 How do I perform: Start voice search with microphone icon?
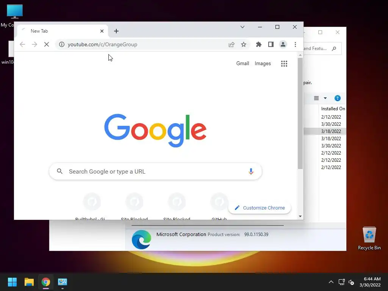[251, 172]
